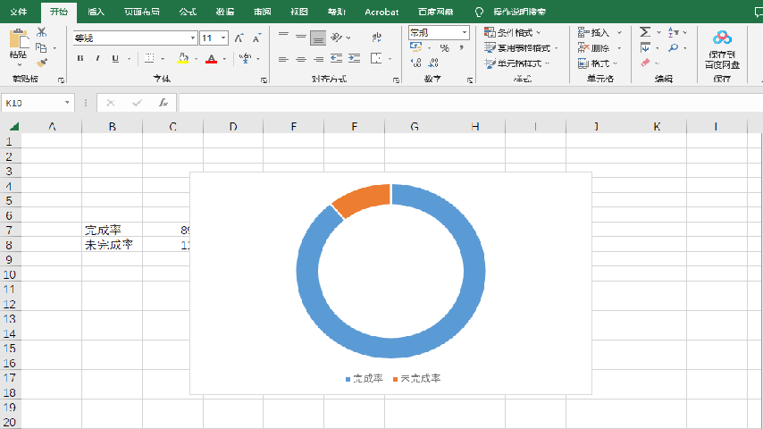The height and width of the screenshot is (429, 763).
Task: Click the Percent Style icon
Action: click(444, 48)
